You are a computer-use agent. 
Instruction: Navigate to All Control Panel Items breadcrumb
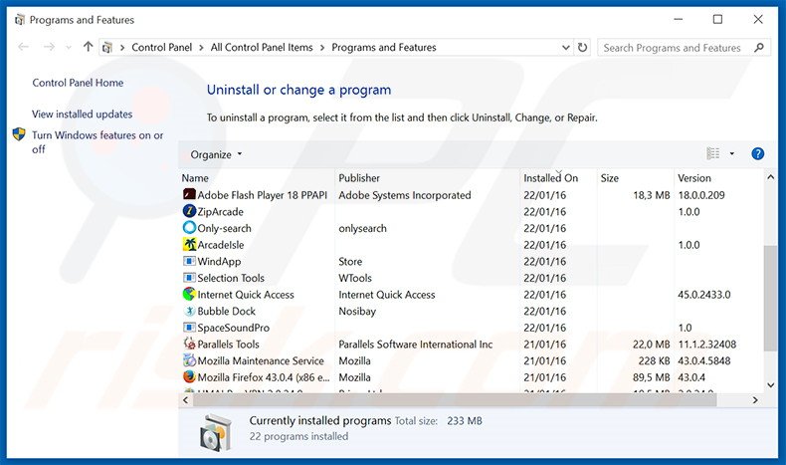click(261, 47)
